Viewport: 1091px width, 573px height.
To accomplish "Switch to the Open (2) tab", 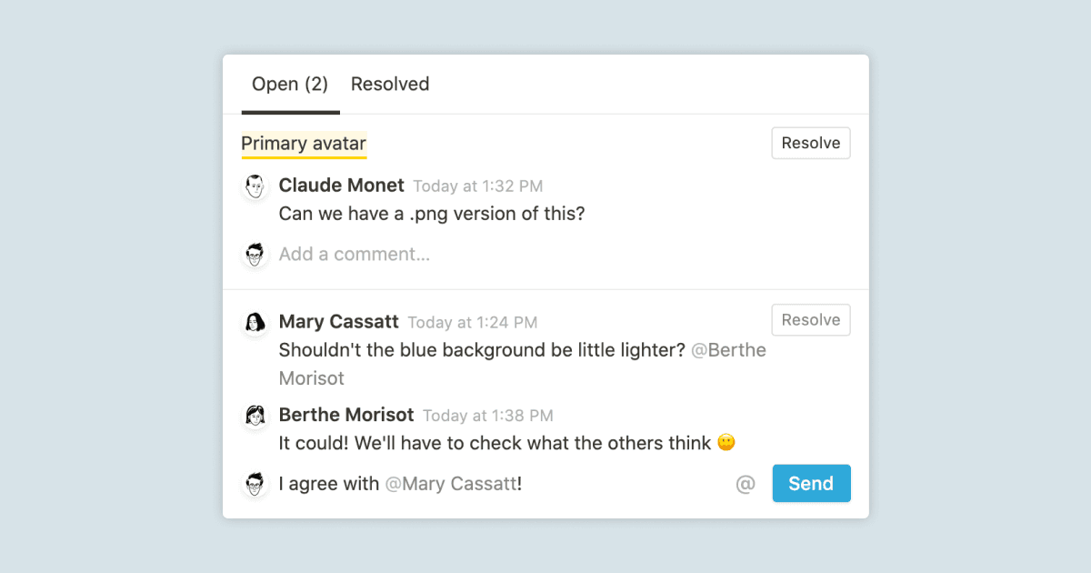I will (x=290, y=85).
